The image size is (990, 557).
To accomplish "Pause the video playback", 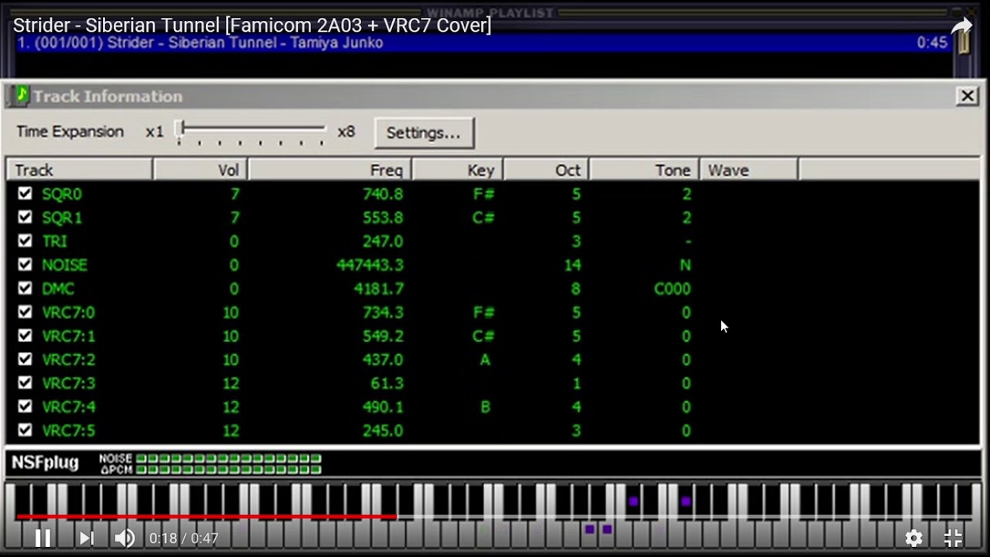I will [43, 538].
